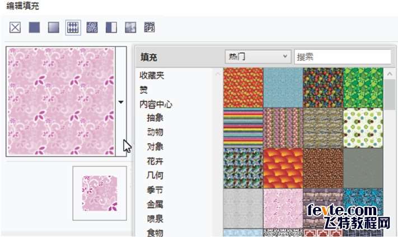Image resolution: width=398 pixels, height=237 pixels.
Task: Open the fill picker arrow beside pink preview
Action: [121, 102]
